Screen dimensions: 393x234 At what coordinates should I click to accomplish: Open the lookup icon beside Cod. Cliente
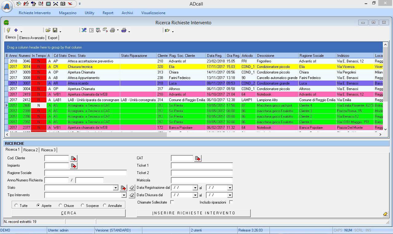tap(73, 158)
